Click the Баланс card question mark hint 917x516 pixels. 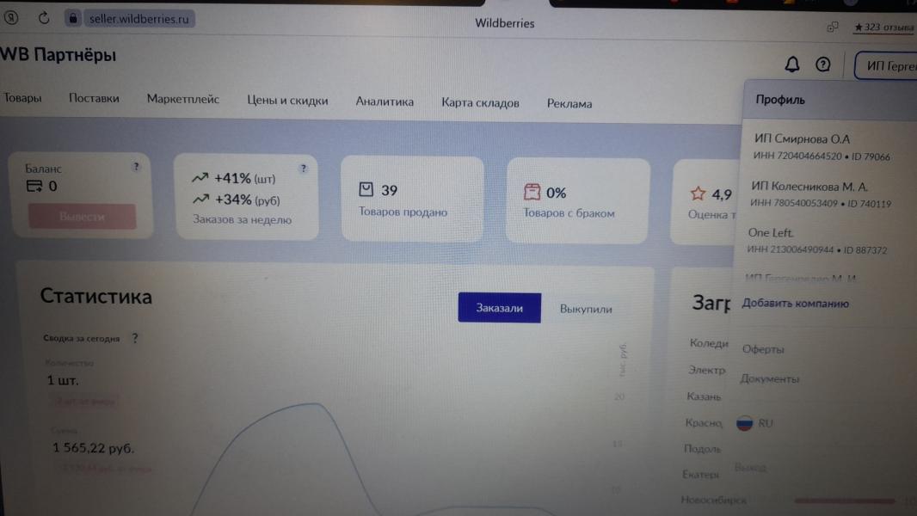(x=136, y=167)
